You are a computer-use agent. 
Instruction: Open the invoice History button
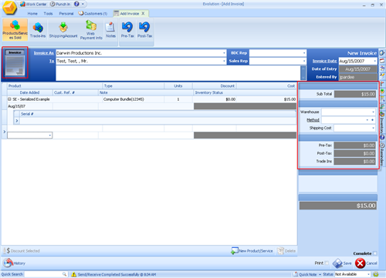tap(14, 263)
